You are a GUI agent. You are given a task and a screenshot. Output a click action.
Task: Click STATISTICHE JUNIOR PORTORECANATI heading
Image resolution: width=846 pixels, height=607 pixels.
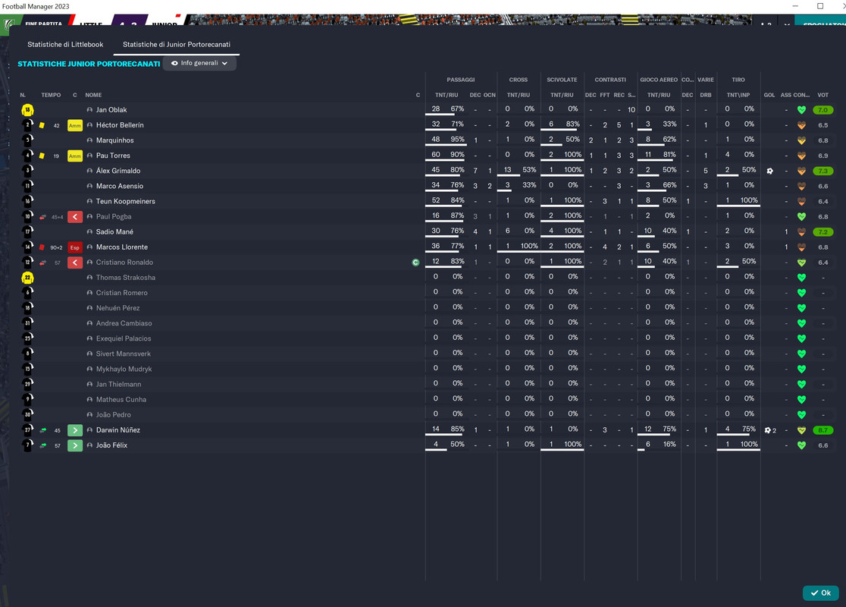coord(89,64)
